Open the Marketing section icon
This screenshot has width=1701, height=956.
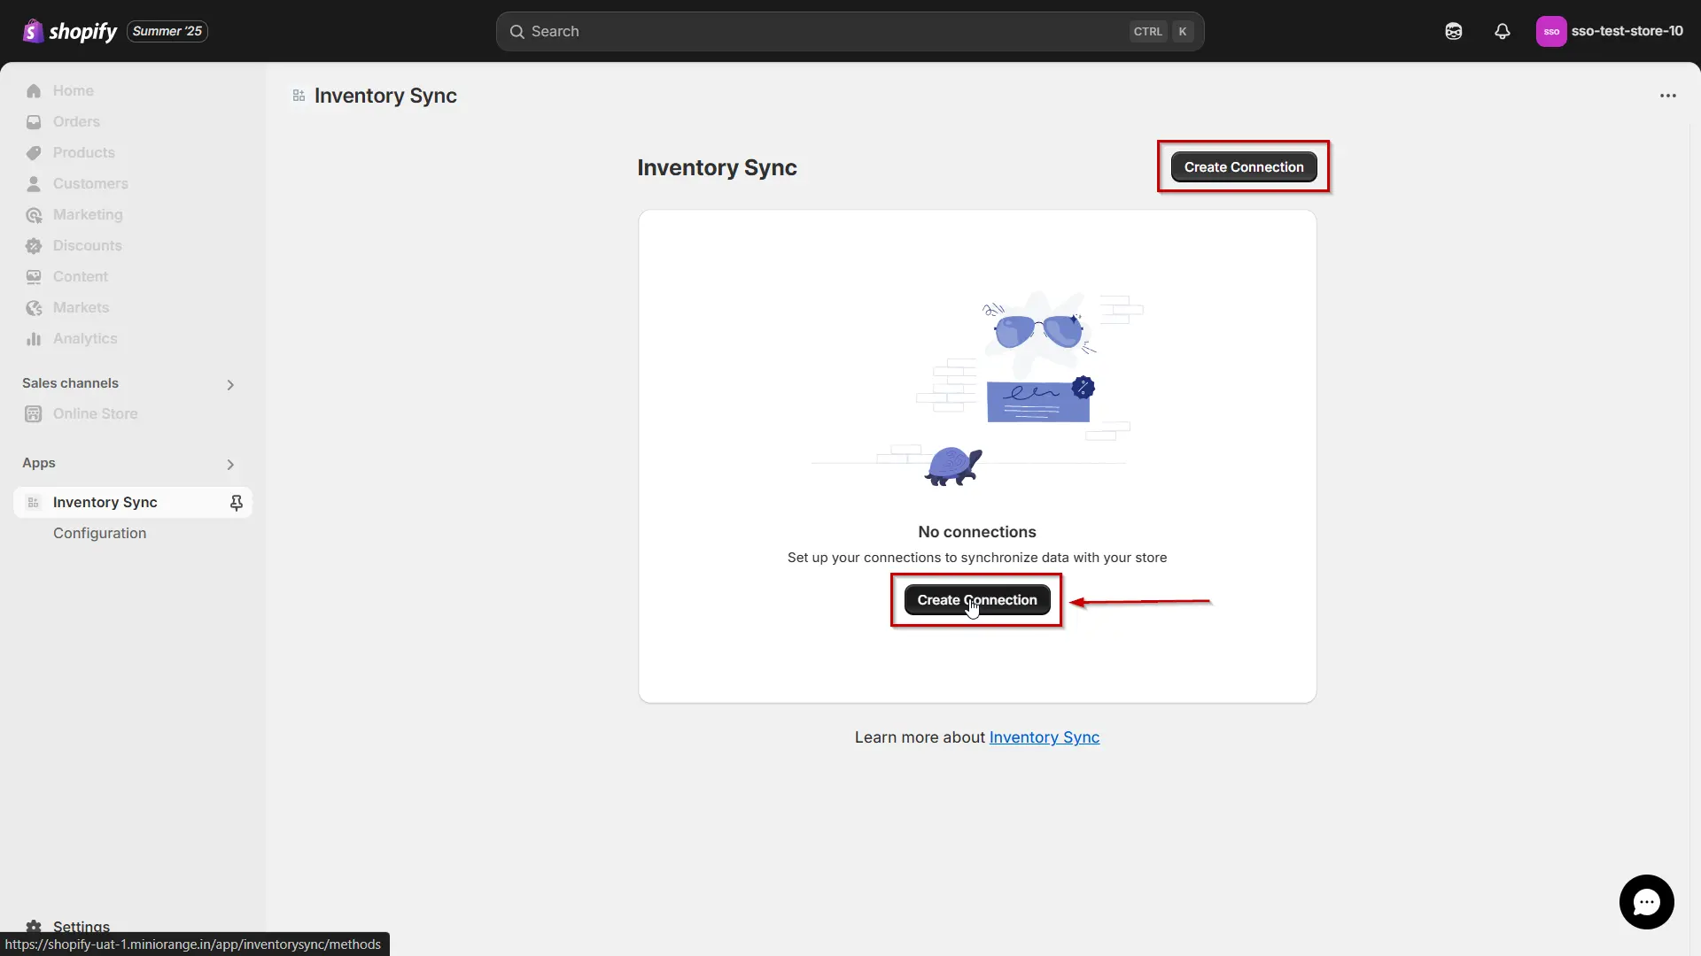34,214
